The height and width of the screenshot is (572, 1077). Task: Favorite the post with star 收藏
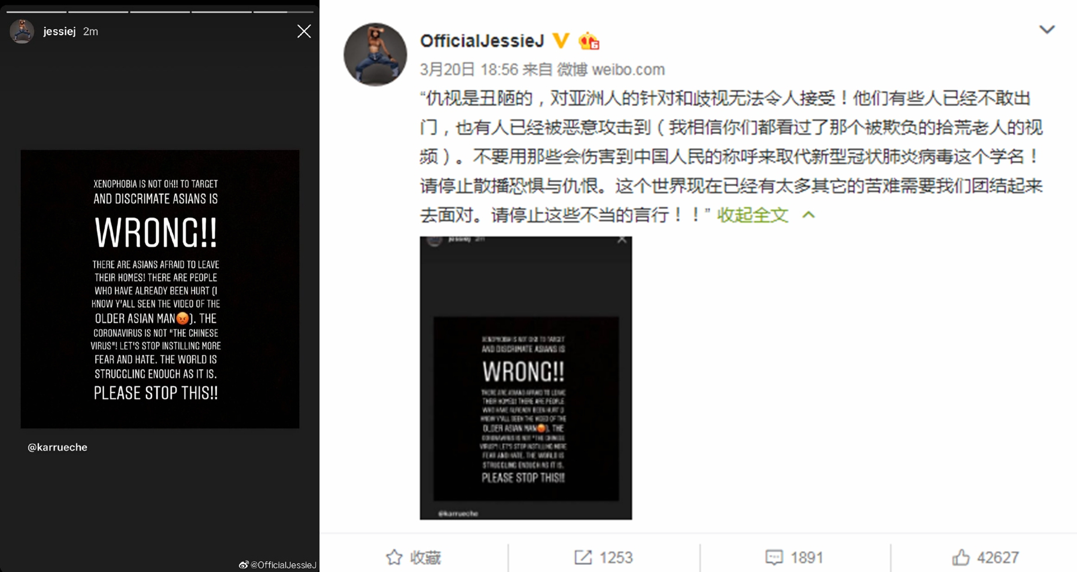pos(413,558)
